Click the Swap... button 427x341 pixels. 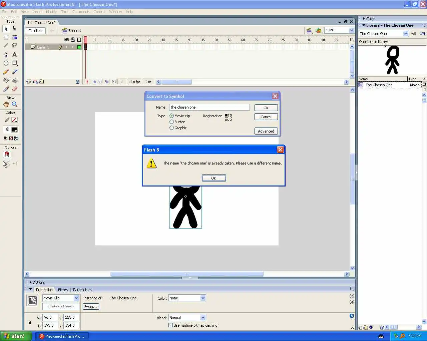pos(90,307)
